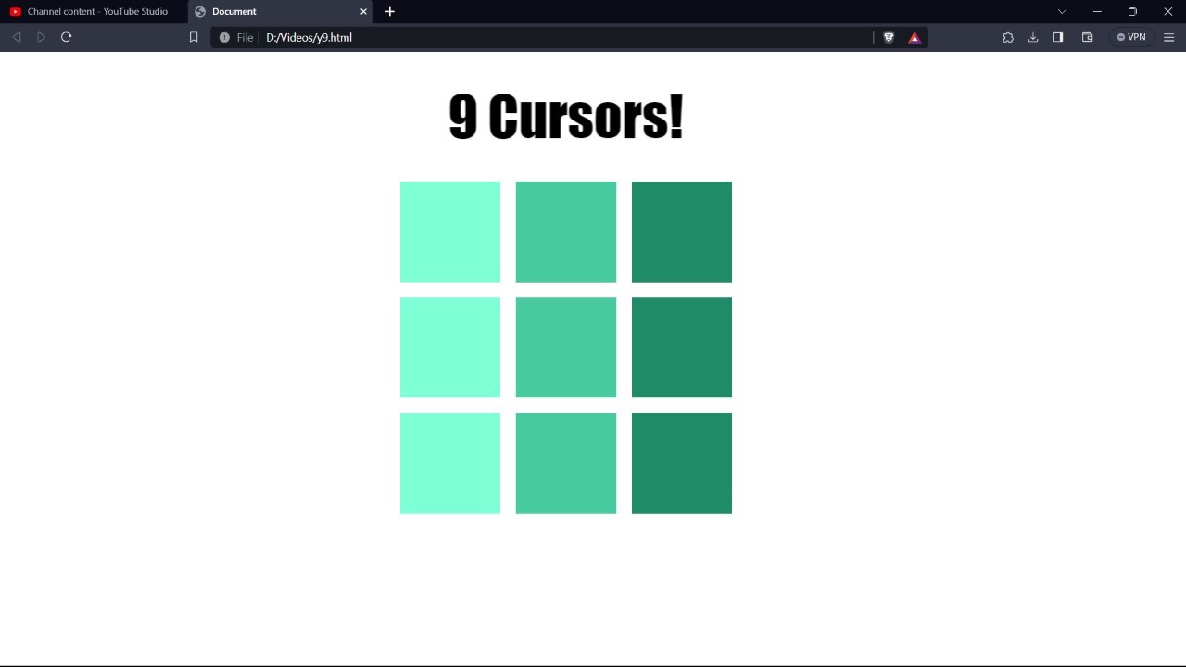Switch to the YouTube Studio tab
1186x667 pixels.
[x=93, y=11]
